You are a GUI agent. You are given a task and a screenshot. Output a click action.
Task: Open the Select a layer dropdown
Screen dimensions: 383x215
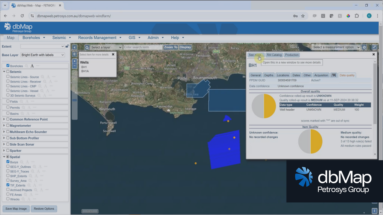(x=106, y=48)
